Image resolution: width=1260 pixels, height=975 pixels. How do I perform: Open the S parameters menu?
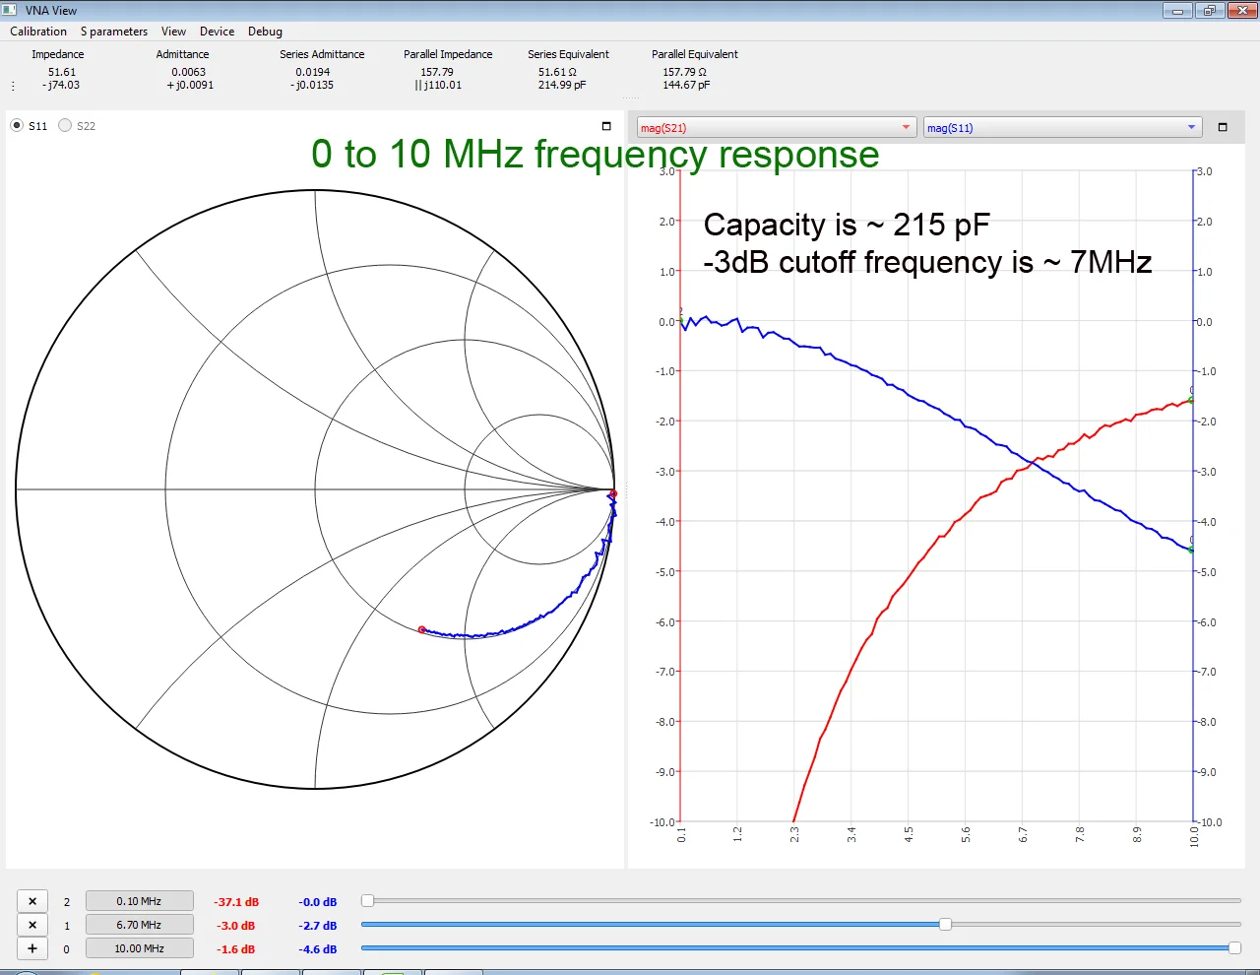click(114, 32)
